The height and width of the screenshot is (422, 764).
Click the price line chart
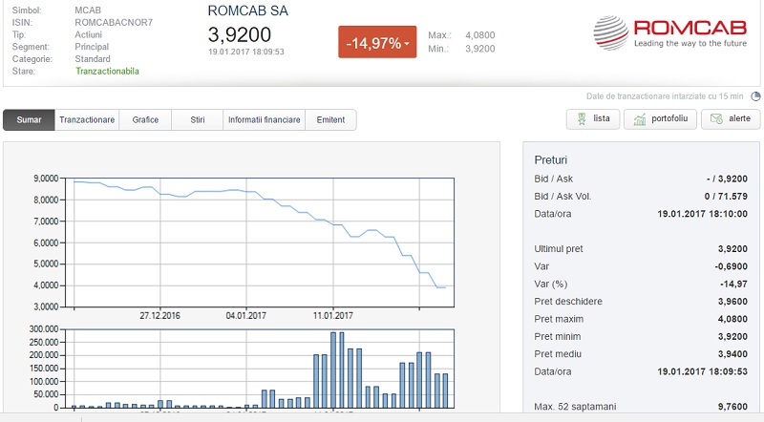click(x=259, y=243)
